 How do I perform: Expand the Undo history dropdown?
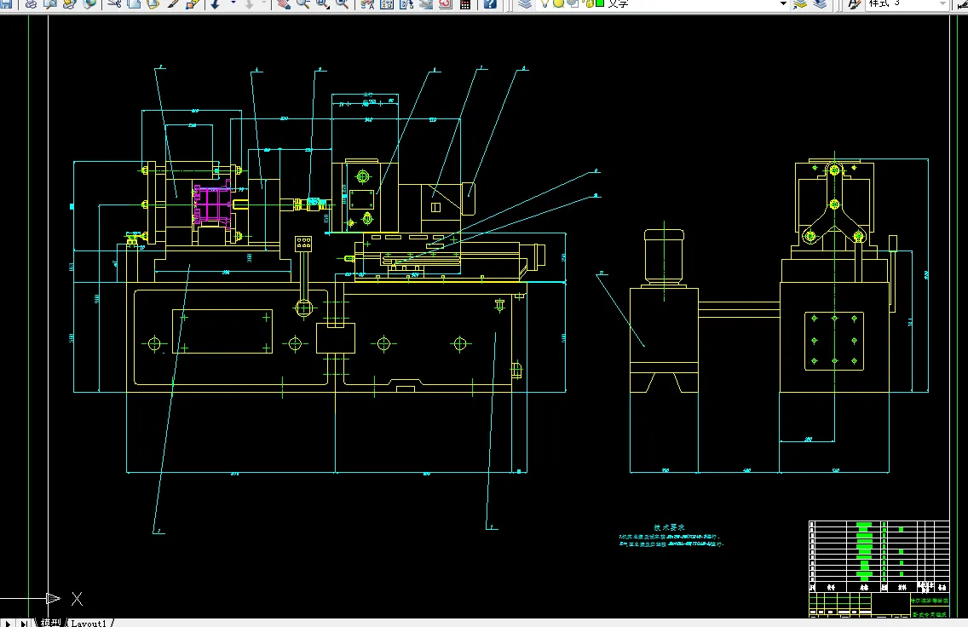tap(233, 3)
